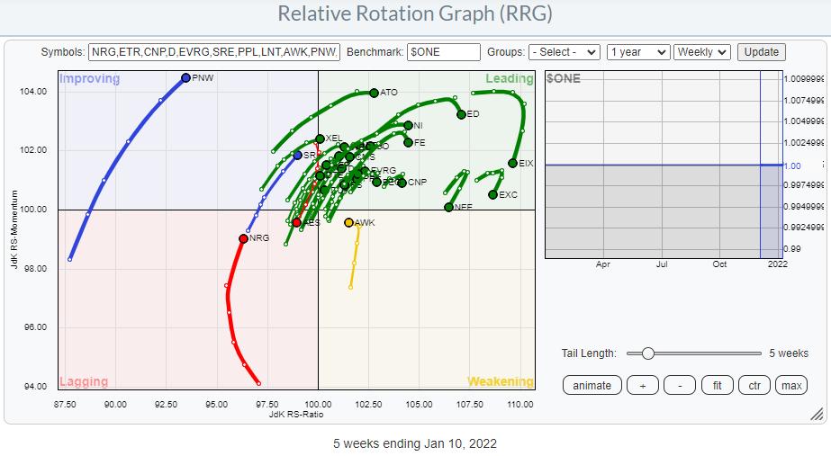Click the animate button
Image resolution: width=831 pixels, height=456 pixels.
pyautogui.click(x=592, y=385)
